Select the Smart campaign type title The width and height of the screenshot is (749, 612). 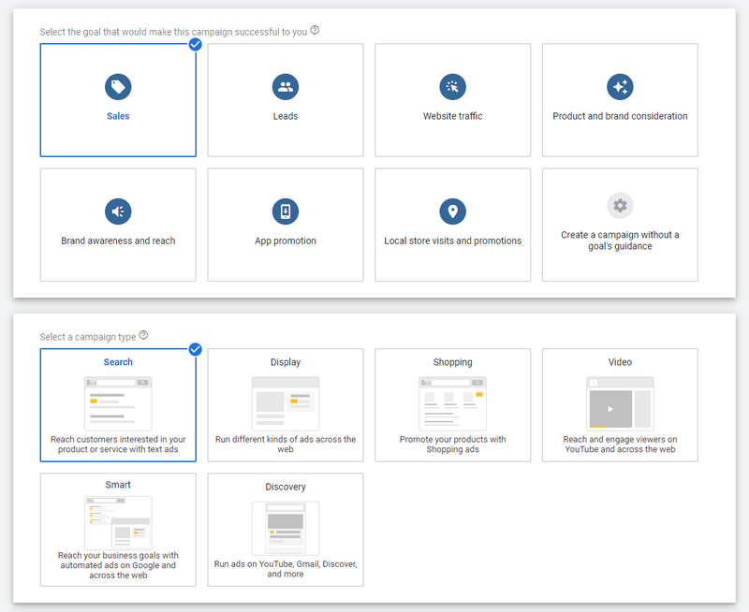point(118,485)
